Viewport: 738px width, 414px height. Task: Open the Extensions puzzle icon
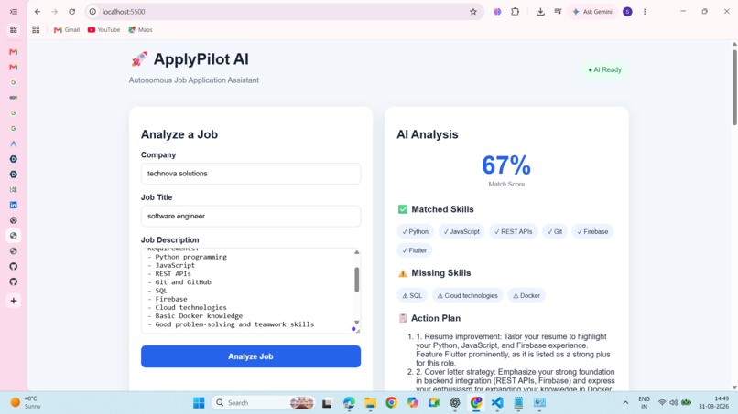pos(515,12)
